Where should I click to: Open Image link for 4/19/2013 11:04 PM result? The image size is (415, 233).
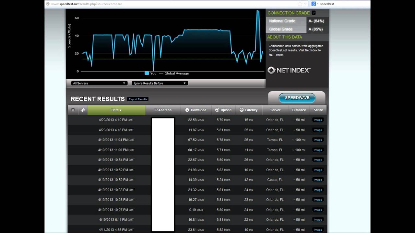click(318, 140)
